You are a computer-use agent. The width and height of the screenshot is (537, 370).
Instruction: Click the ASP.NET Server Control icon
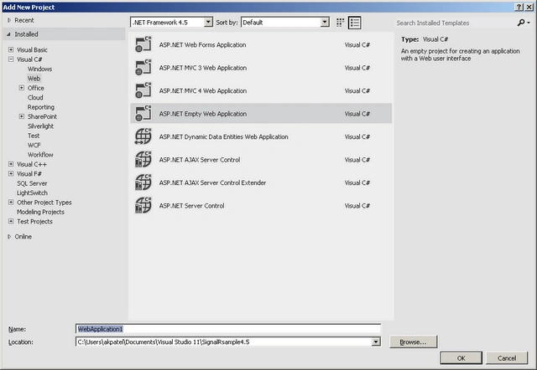point(143,205)
